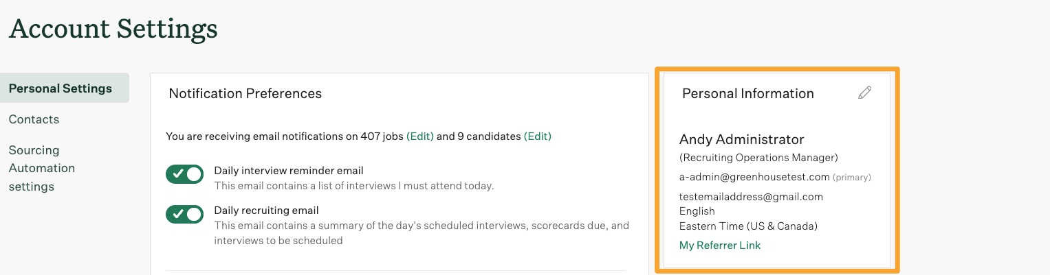Image resolution: width=1050 pixels, height=275 pixels.
Task: Edit the 407 jobs notification list
Action: click(420, 136)
